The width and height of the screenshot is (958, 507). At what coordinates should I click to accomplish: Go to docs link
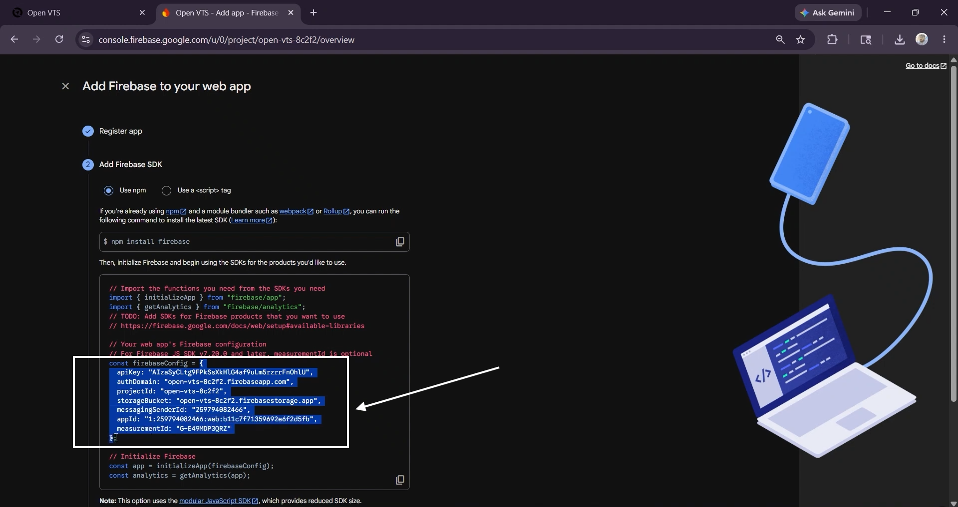click(926, 66)
